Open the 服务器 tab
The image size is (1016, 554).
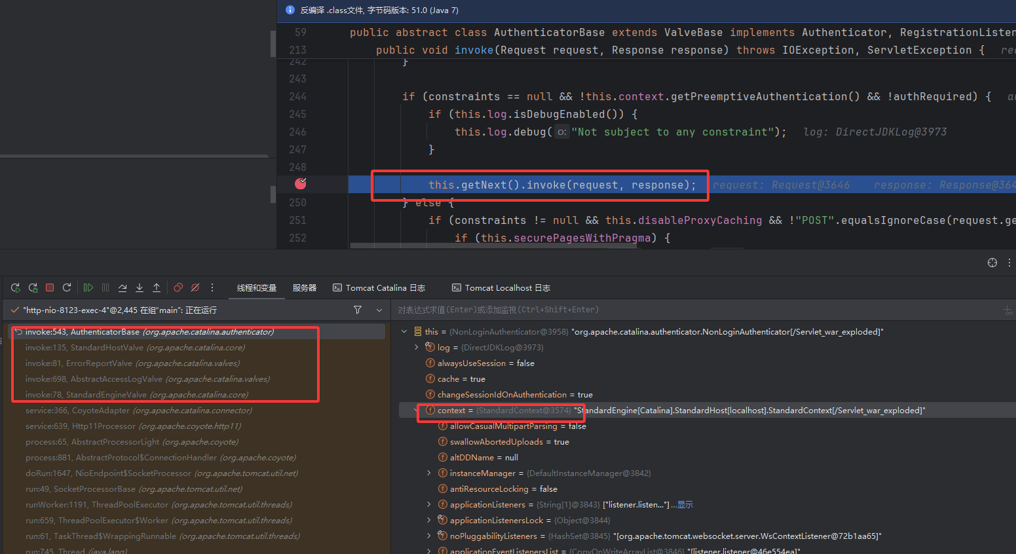click(304, 288)
